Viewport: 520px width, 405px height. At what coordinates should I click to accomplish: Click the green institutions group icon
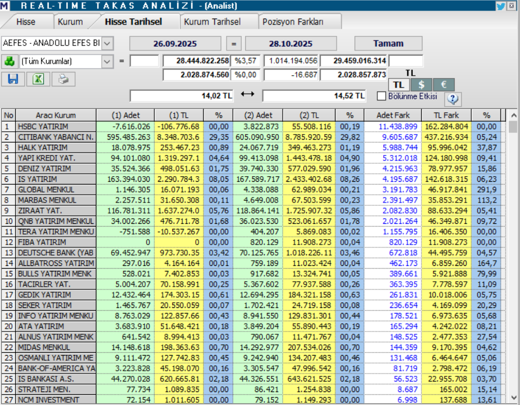(9, 61)
